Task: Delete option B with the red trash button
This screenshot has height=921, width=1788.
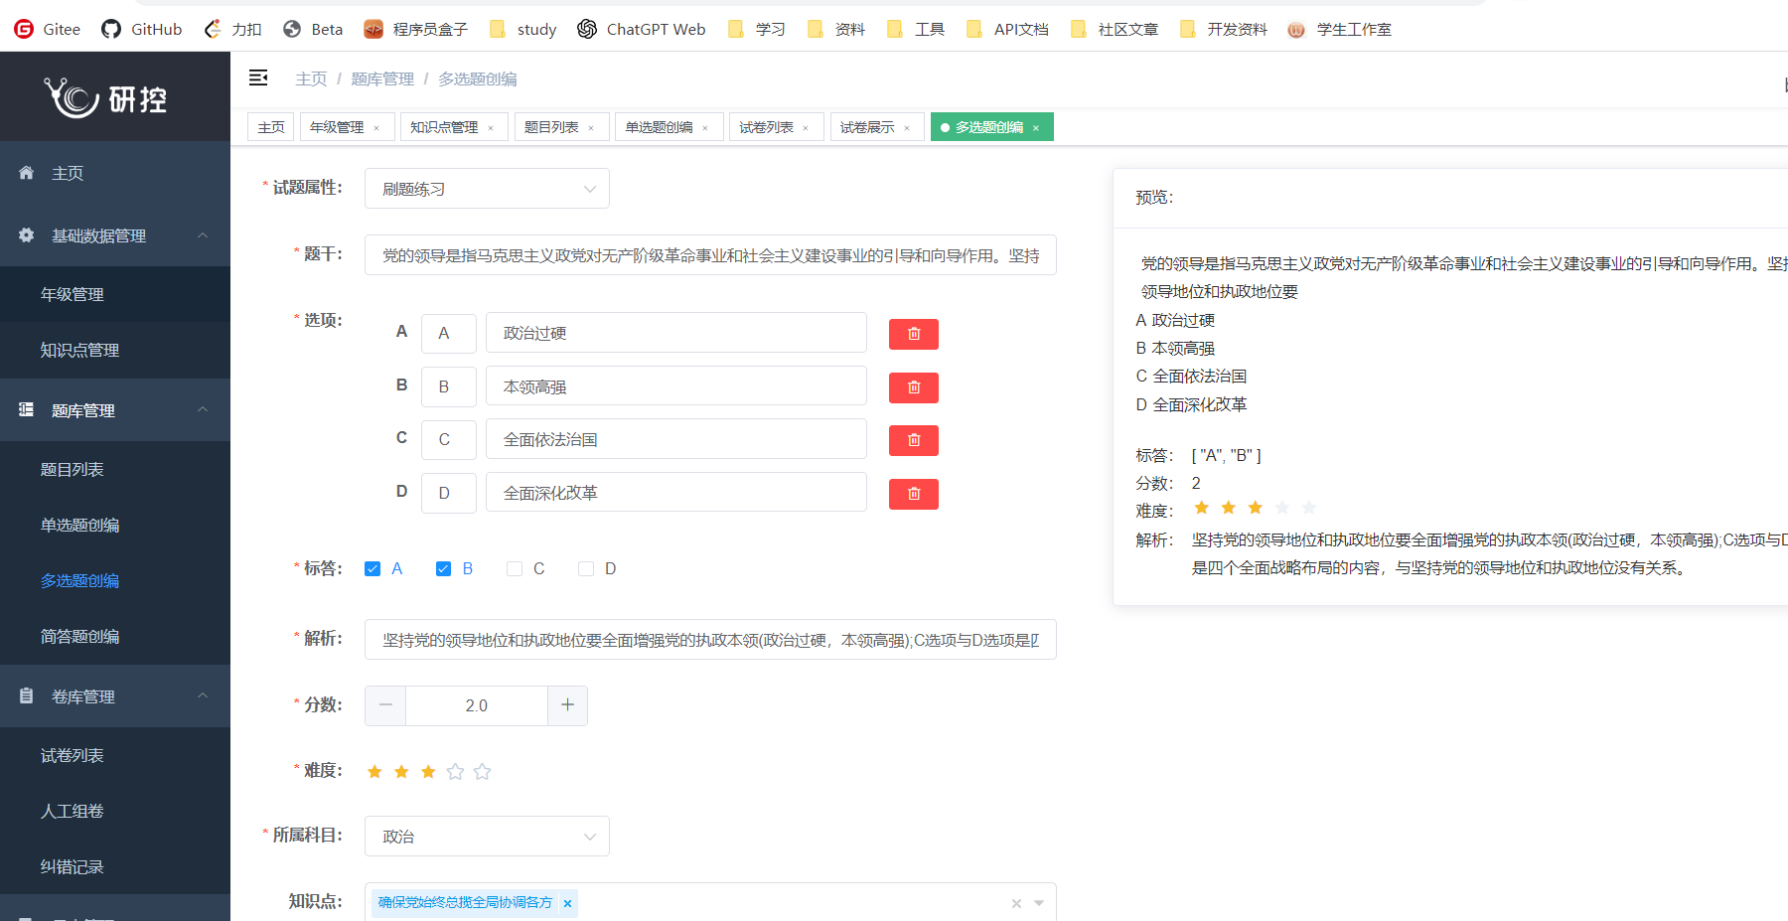Action: [x=914, y=387]
